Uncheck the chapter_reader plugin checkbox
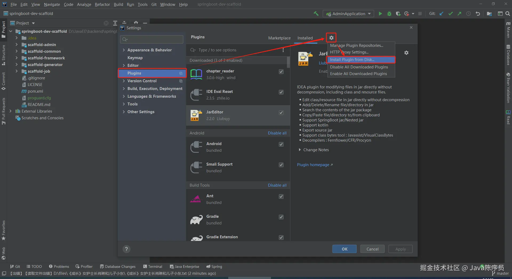 click(281, 72)
